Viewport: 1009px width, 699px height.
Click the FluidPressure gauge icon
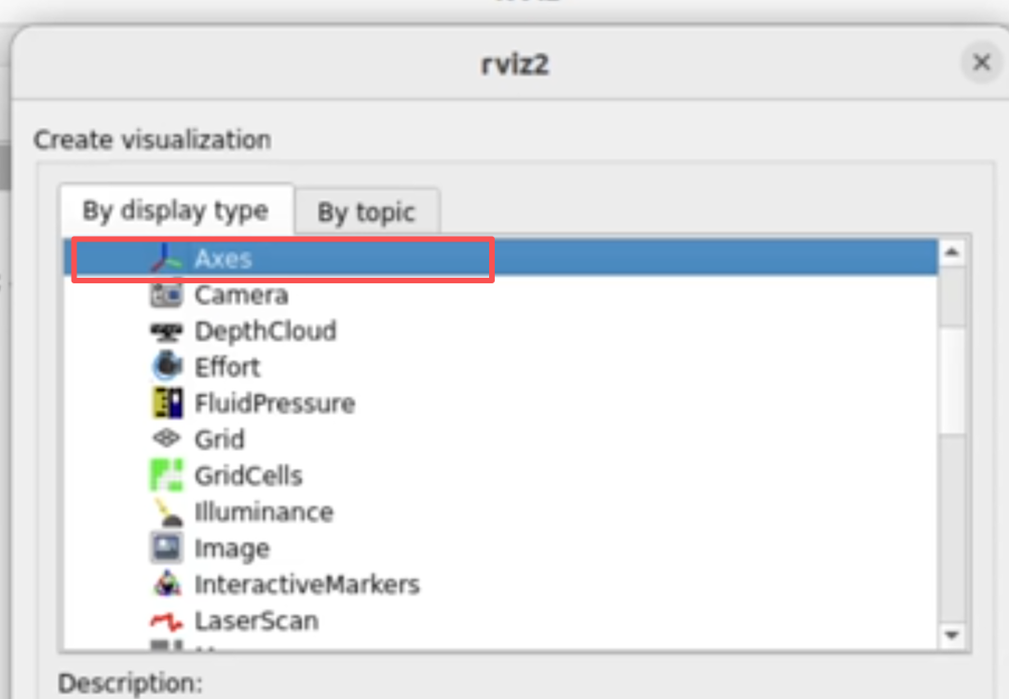[x=166, y=403]
